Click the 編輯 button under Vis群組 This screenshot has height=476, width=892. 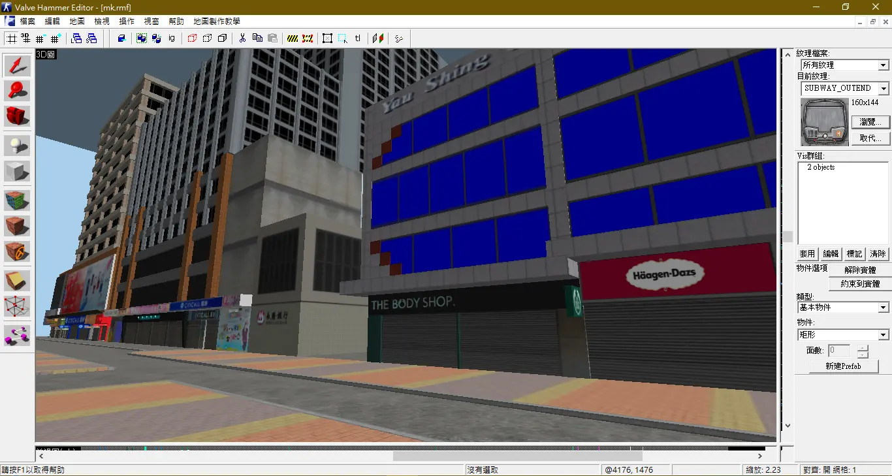(x=831, y=253)
